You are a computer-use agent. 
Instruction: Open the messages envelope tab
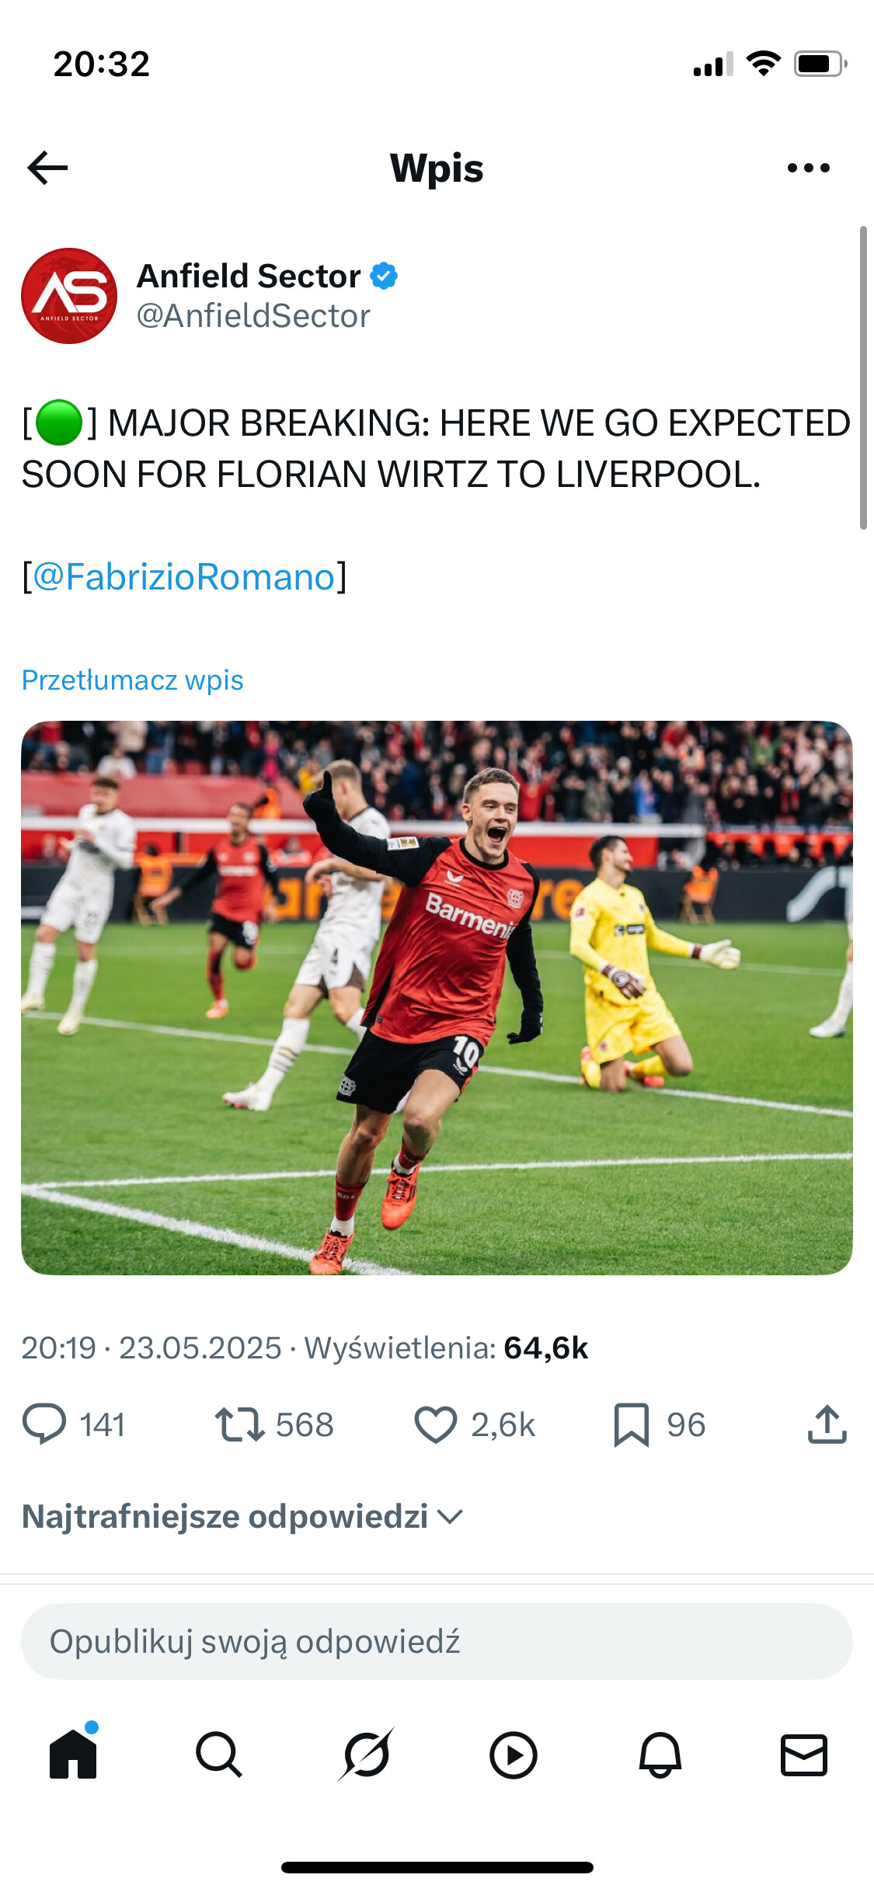point(804,1754)
